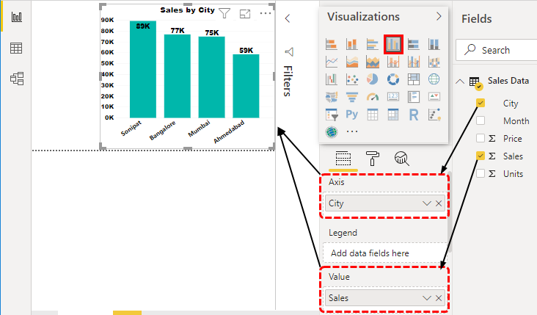Remove Sales from Value well
This screenshot has width=537, height=315.
click(x=439, y=298)
